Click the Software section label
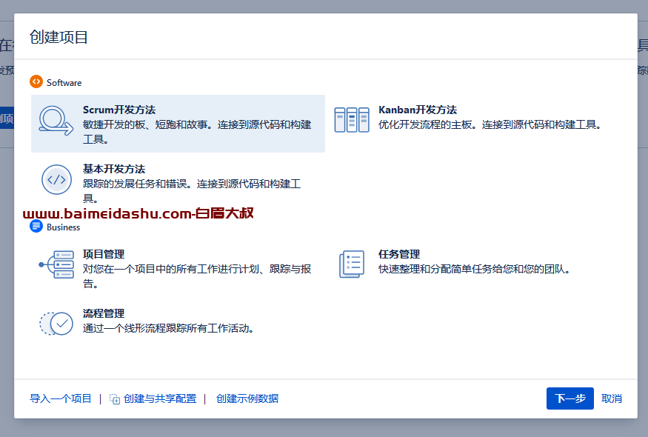648x437 pixels. tap(64, 83)
